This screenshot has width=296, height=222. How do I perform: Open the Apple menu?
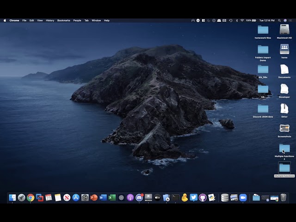tap(5, 20)
